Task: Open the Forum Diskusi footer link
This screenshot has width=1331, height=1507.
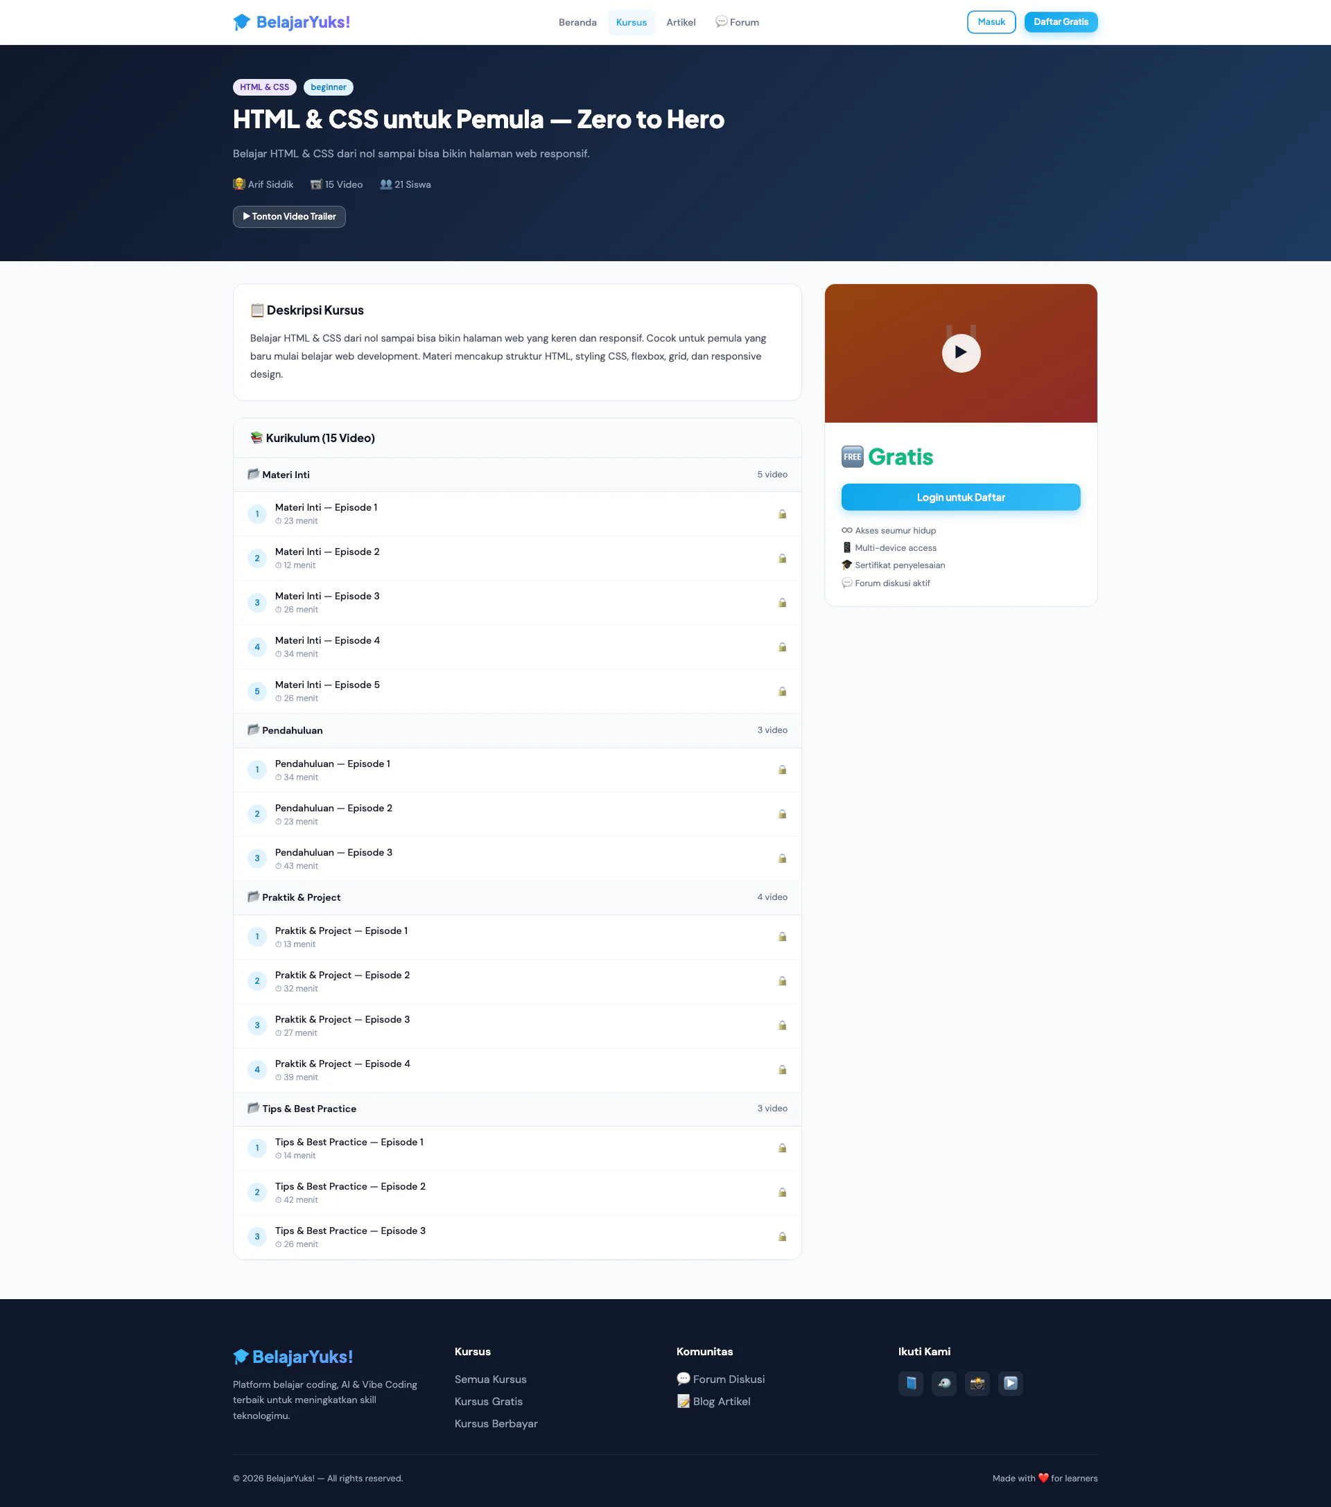Action: [x=720, y=1379]
